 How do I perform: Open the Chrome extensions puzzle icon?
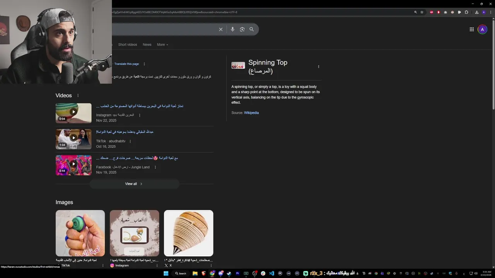tap(466, 12)
